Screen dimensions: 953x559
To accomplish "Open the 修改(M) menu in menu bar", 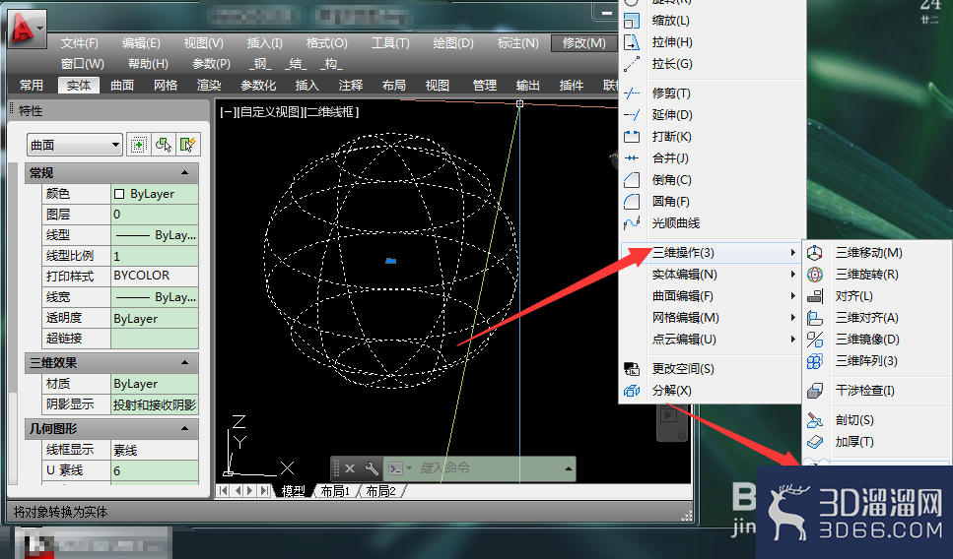I will 583,43.
